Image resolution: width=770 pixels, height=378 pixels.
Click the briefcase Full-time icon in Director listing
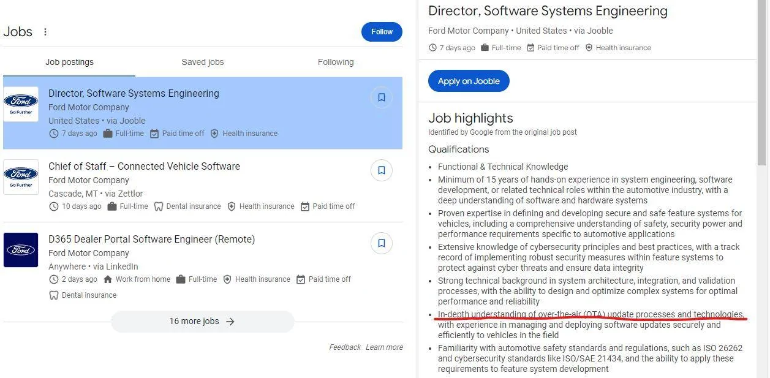coord(108,134)
